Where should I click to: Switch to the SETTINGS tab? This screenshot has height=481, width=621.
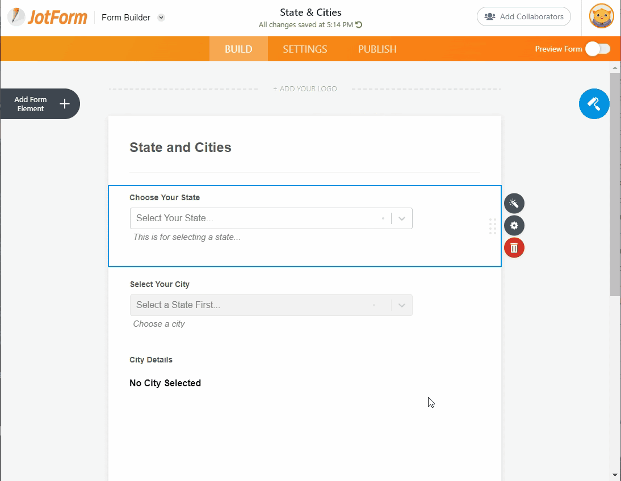pyautogui.click(x=305, y=49)
